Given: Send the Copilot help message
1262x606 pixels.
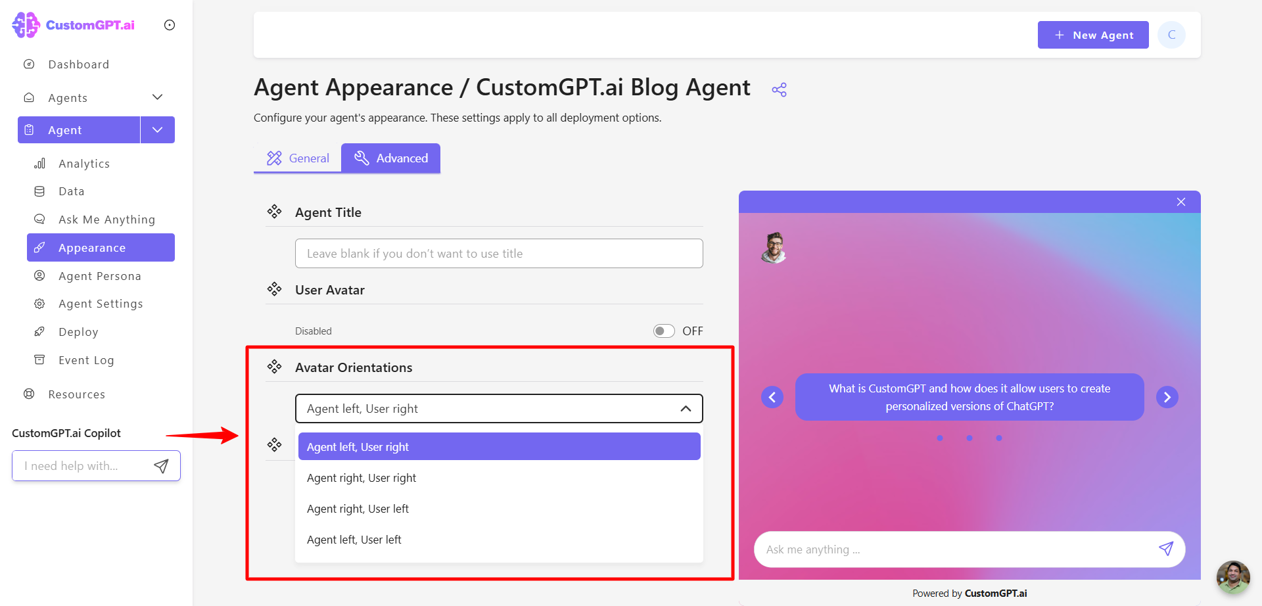Looking at the screenshot, I should (161, 466).
